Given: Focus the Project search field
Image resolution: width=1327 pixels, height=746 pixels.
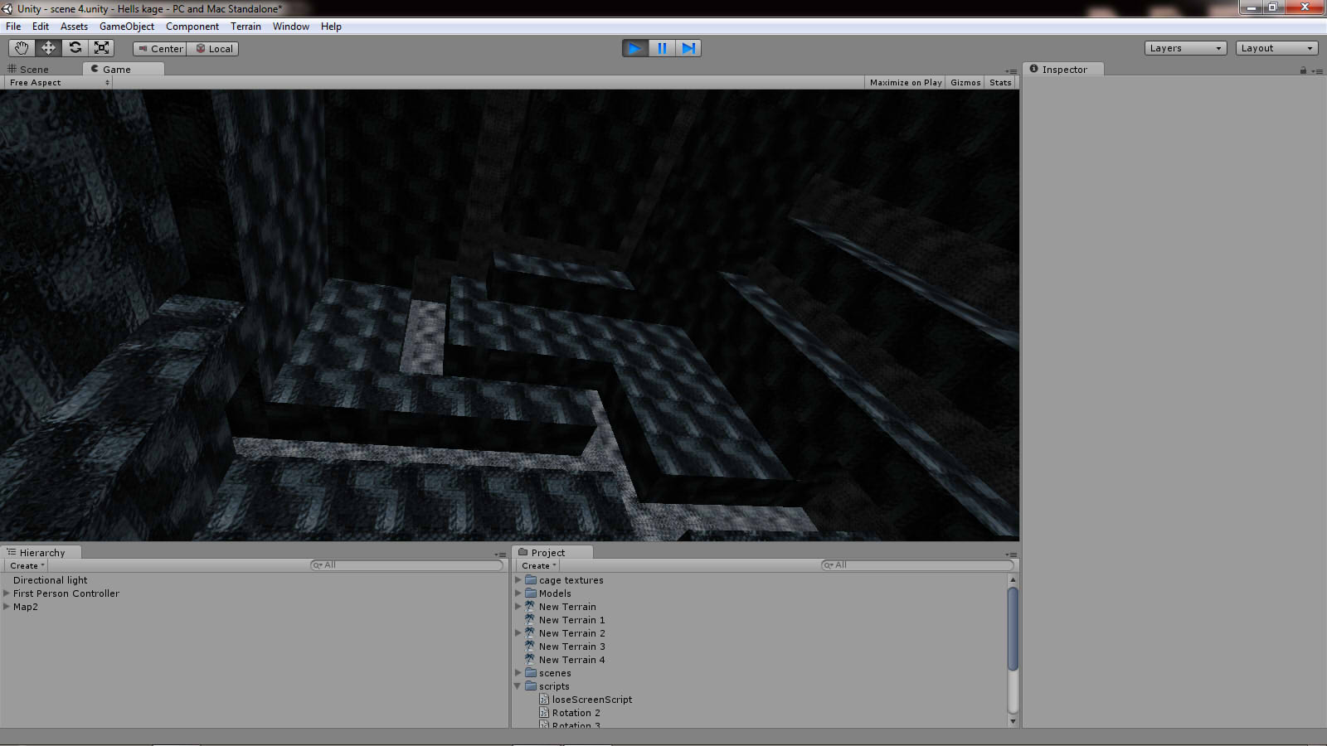Looking at the screenshot, I should (x=917, y=565).
